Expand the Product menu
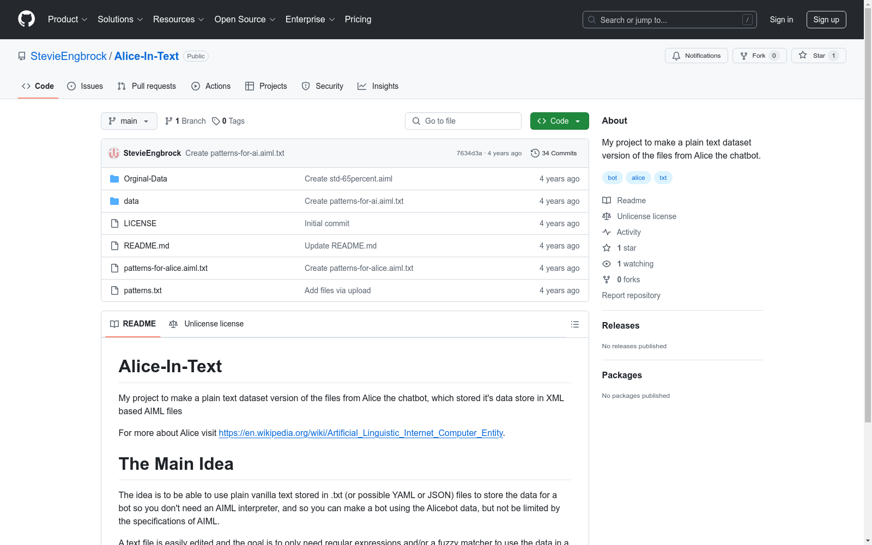The image size is (872, 545). (68, 19)
